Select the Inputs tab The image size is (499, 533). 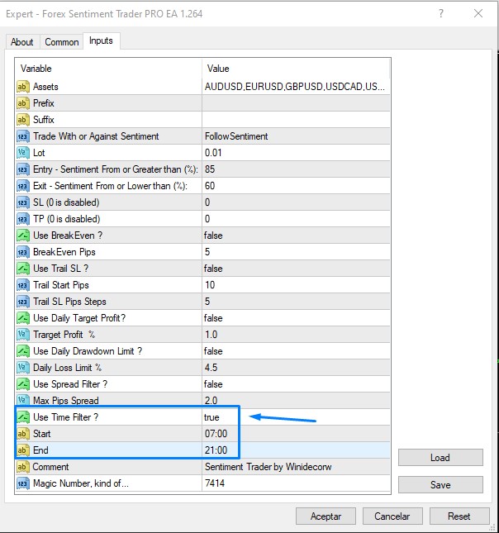pos(101,40)
